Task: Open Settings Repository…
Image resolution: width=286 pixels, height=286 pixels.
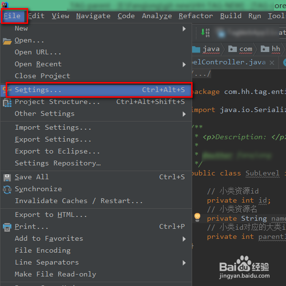Action: (x=96, y=163)
